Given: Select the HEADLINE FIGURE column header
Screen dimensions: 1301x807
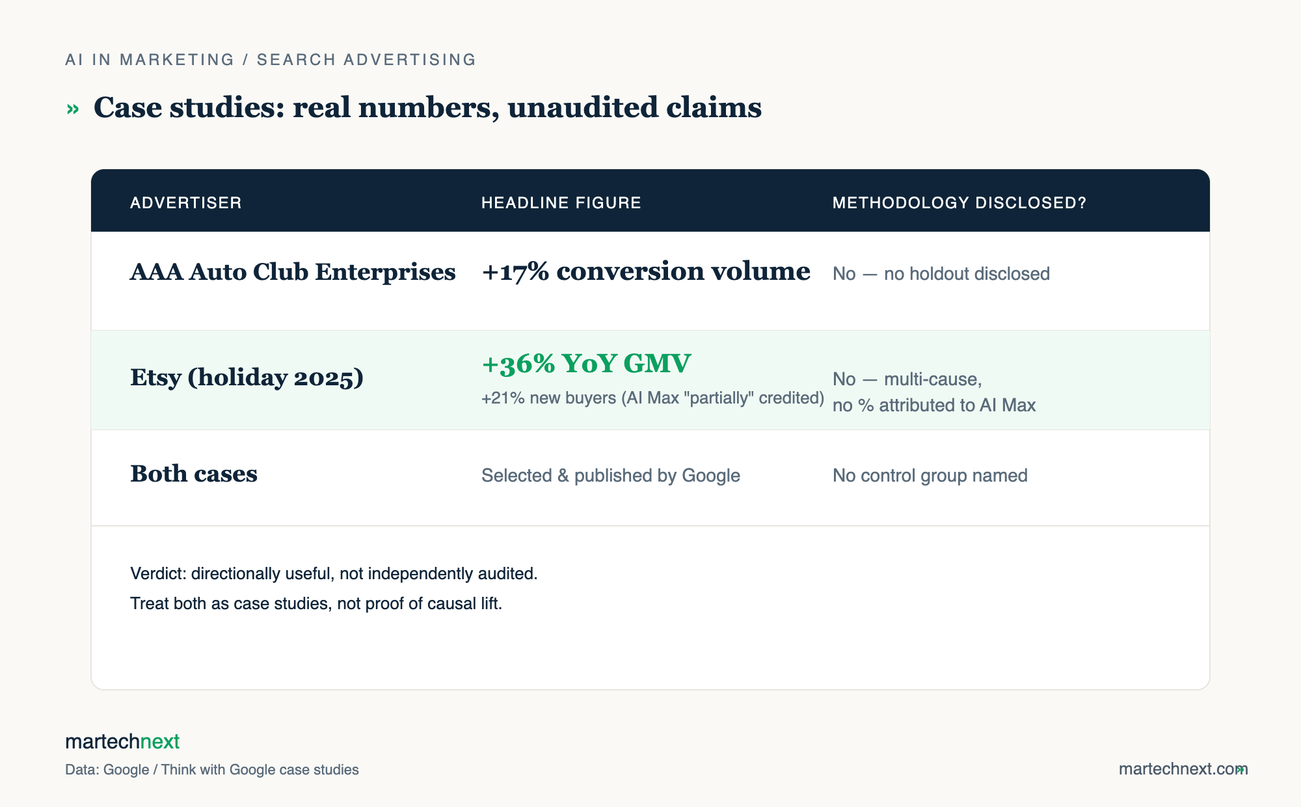Looking at the screenshot, I should 561,202.
